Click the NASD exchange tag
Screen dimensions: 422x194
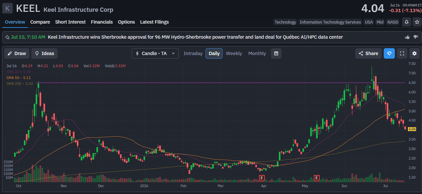(x=393, y=22)
